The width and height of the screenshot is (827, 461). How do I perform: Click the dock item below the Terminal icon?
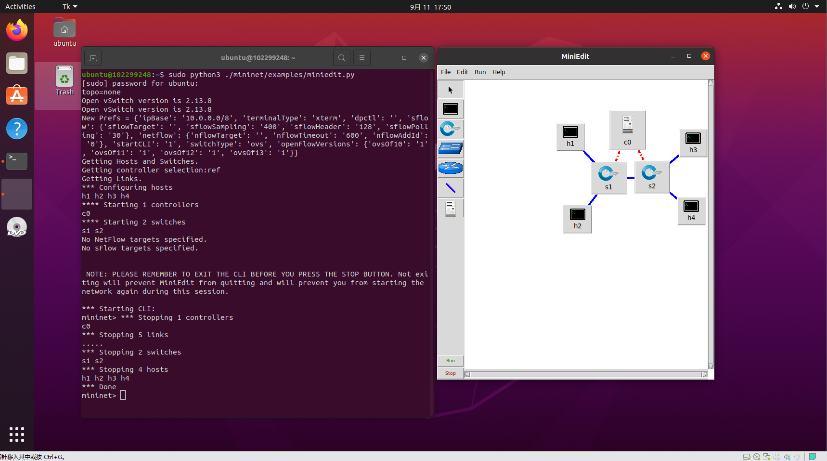(x=17, y=194)
